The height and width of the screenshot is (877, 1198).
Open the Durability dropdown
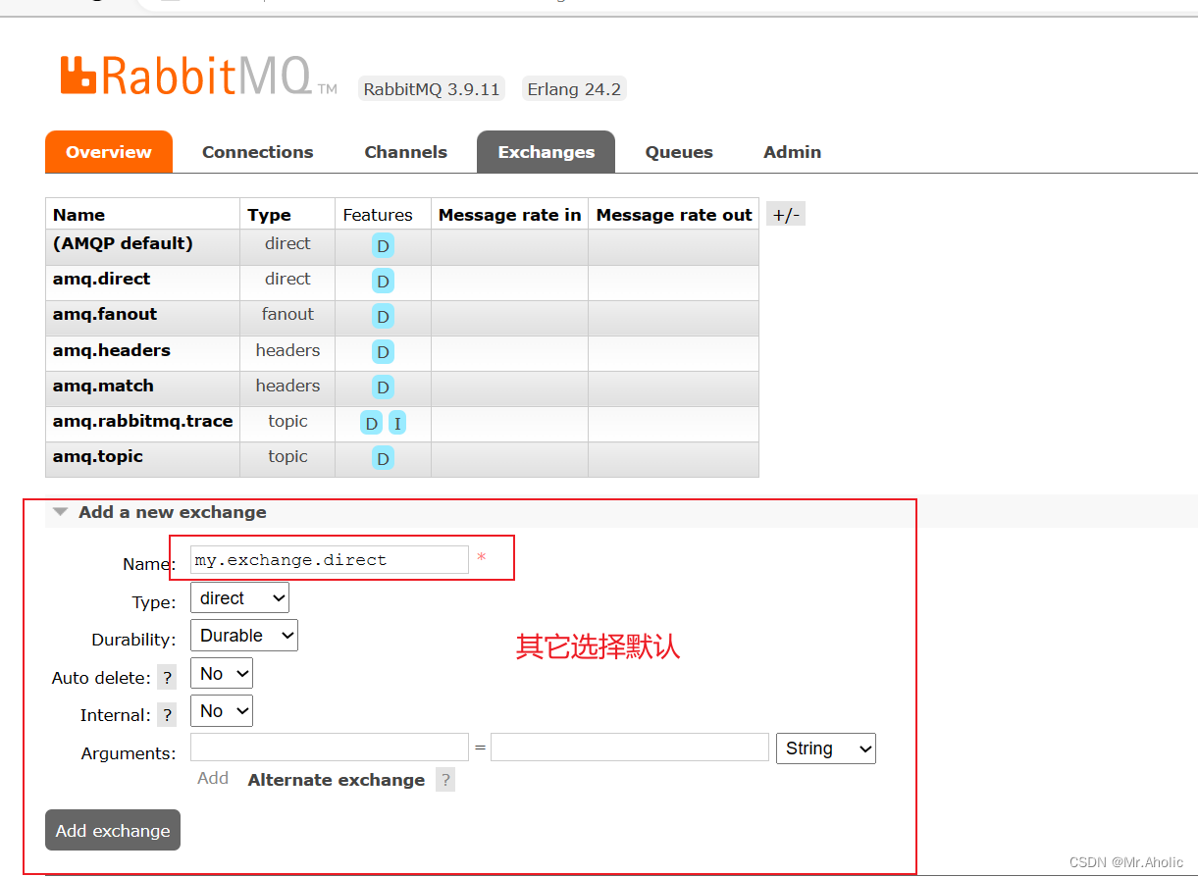click(x=243, y=635)
